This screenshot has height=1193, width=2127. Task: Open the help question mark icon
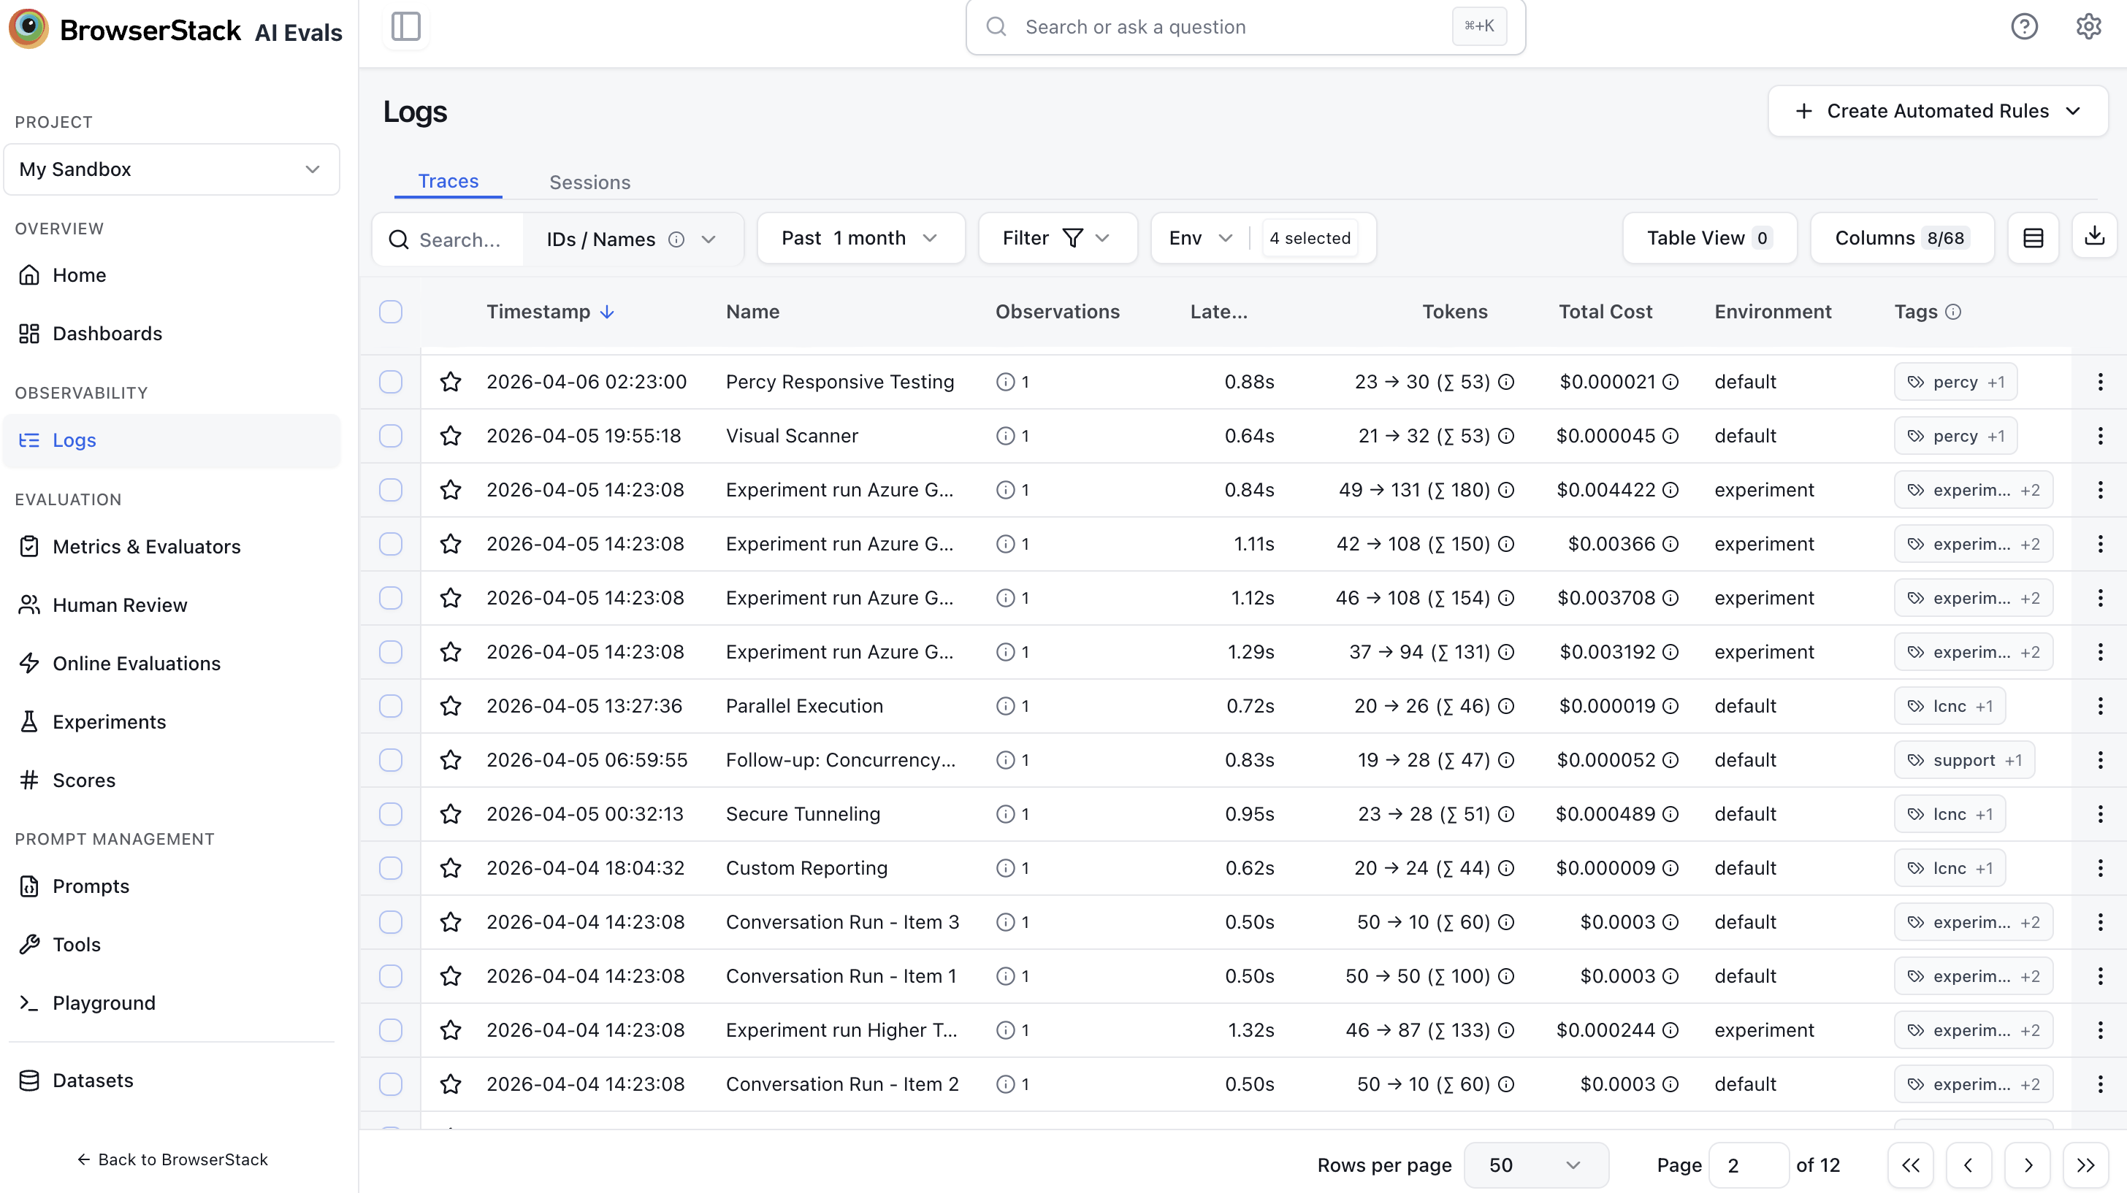[x=2024, y=26]
